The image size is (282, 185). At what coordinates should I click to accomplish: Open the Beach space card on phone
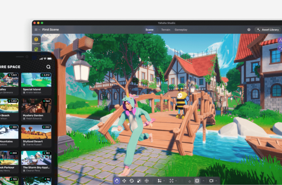[x=9, y=110]
